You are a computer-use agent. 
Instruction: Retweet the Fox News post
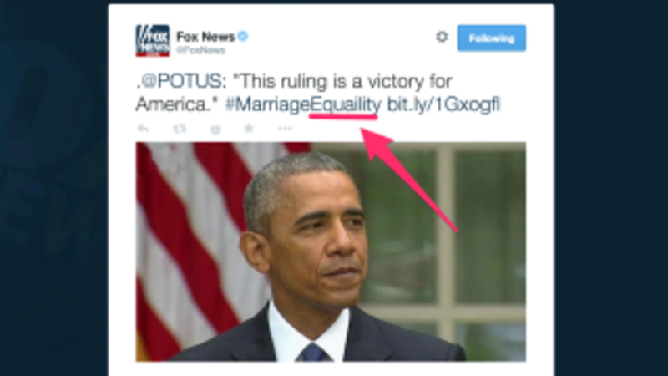(180, 129)
